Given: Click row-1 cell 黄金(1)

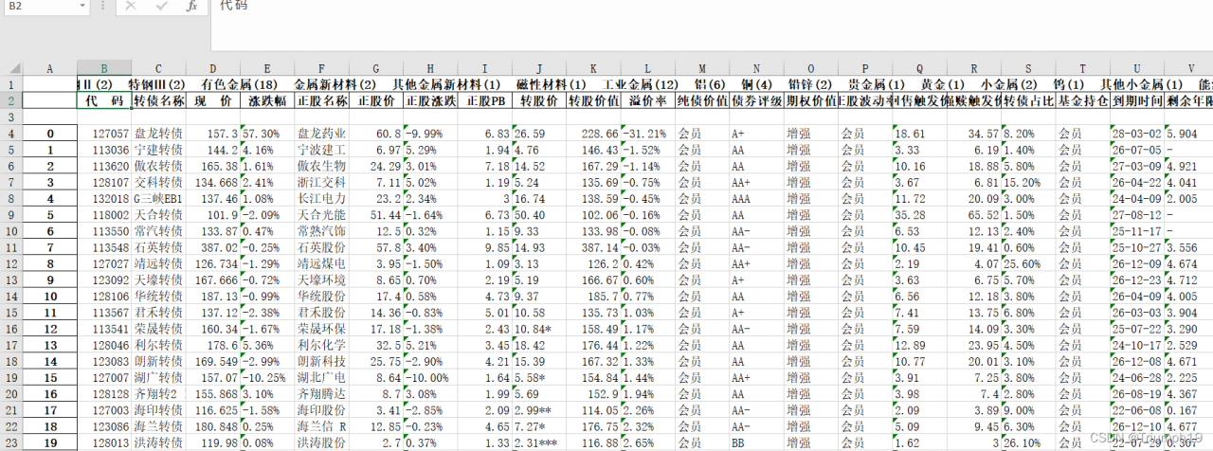Looking at the screenshot, I should [943, 84].
